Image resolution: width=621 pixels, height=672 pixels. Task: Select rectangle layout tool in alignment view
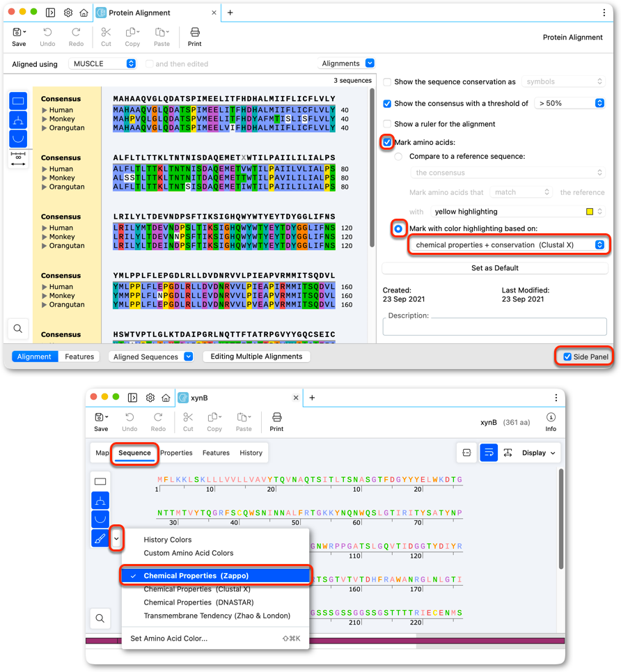coord(18,101)
